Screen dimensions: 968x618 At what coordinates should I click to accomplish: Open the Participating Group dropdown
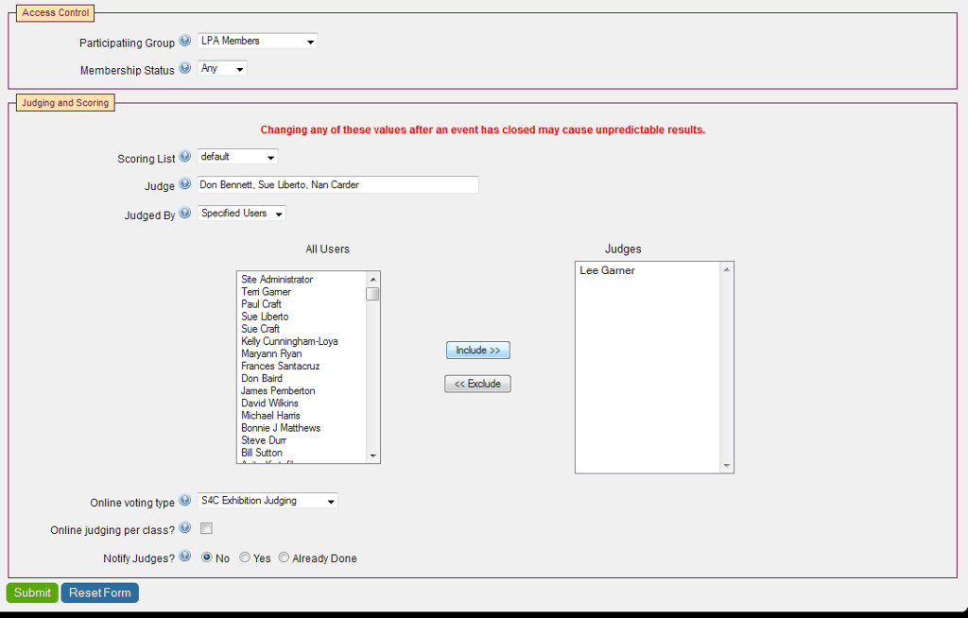click(257, 42)
